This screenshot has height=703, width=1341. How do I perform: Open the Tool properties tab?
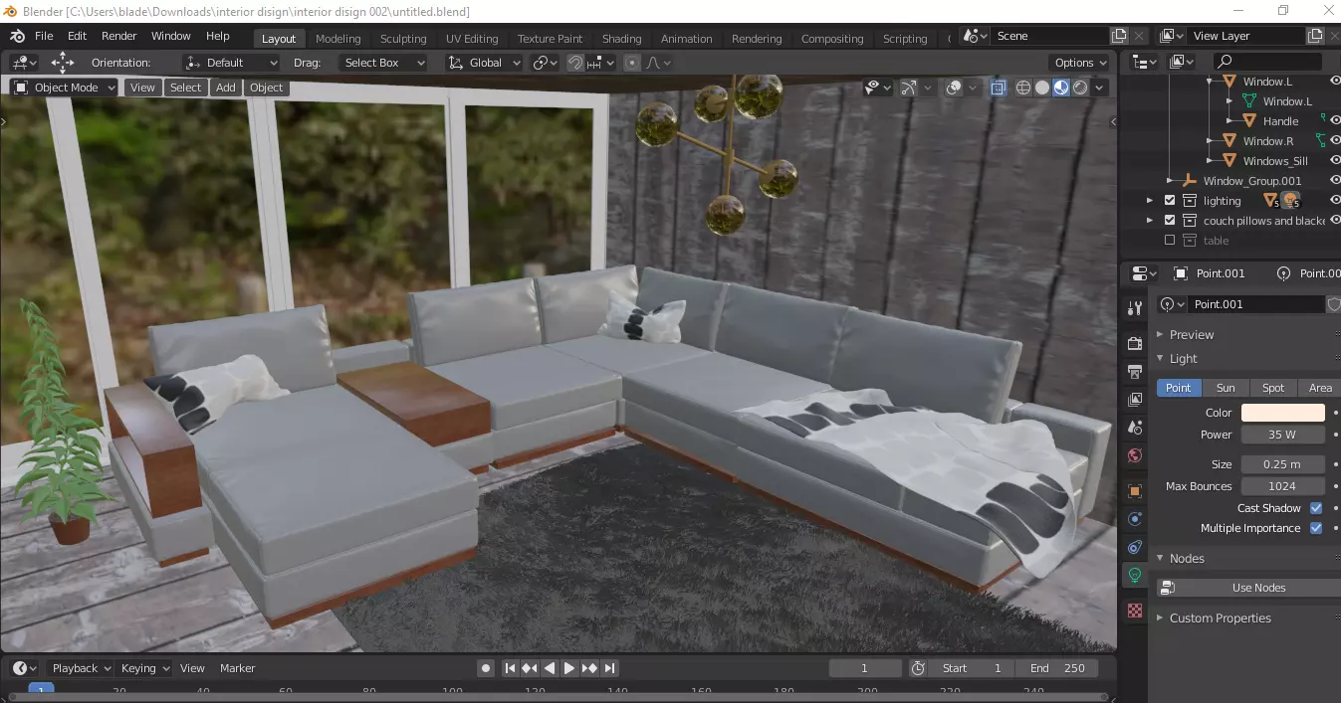[x=1135, y=307]
